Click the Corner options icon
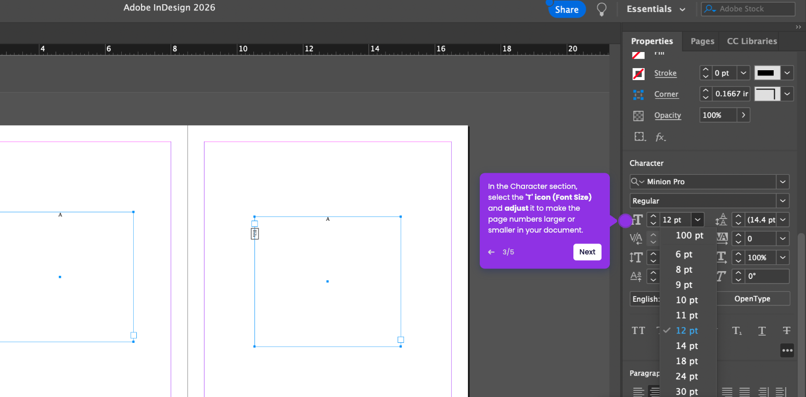This screenshot has width=806, height=397. (x=638, y=94)
